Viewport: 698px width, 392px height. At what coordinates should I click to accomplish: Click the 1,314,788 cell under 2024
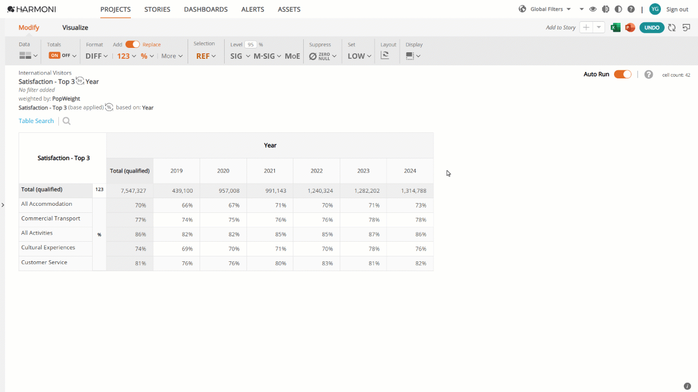[410, 191]
